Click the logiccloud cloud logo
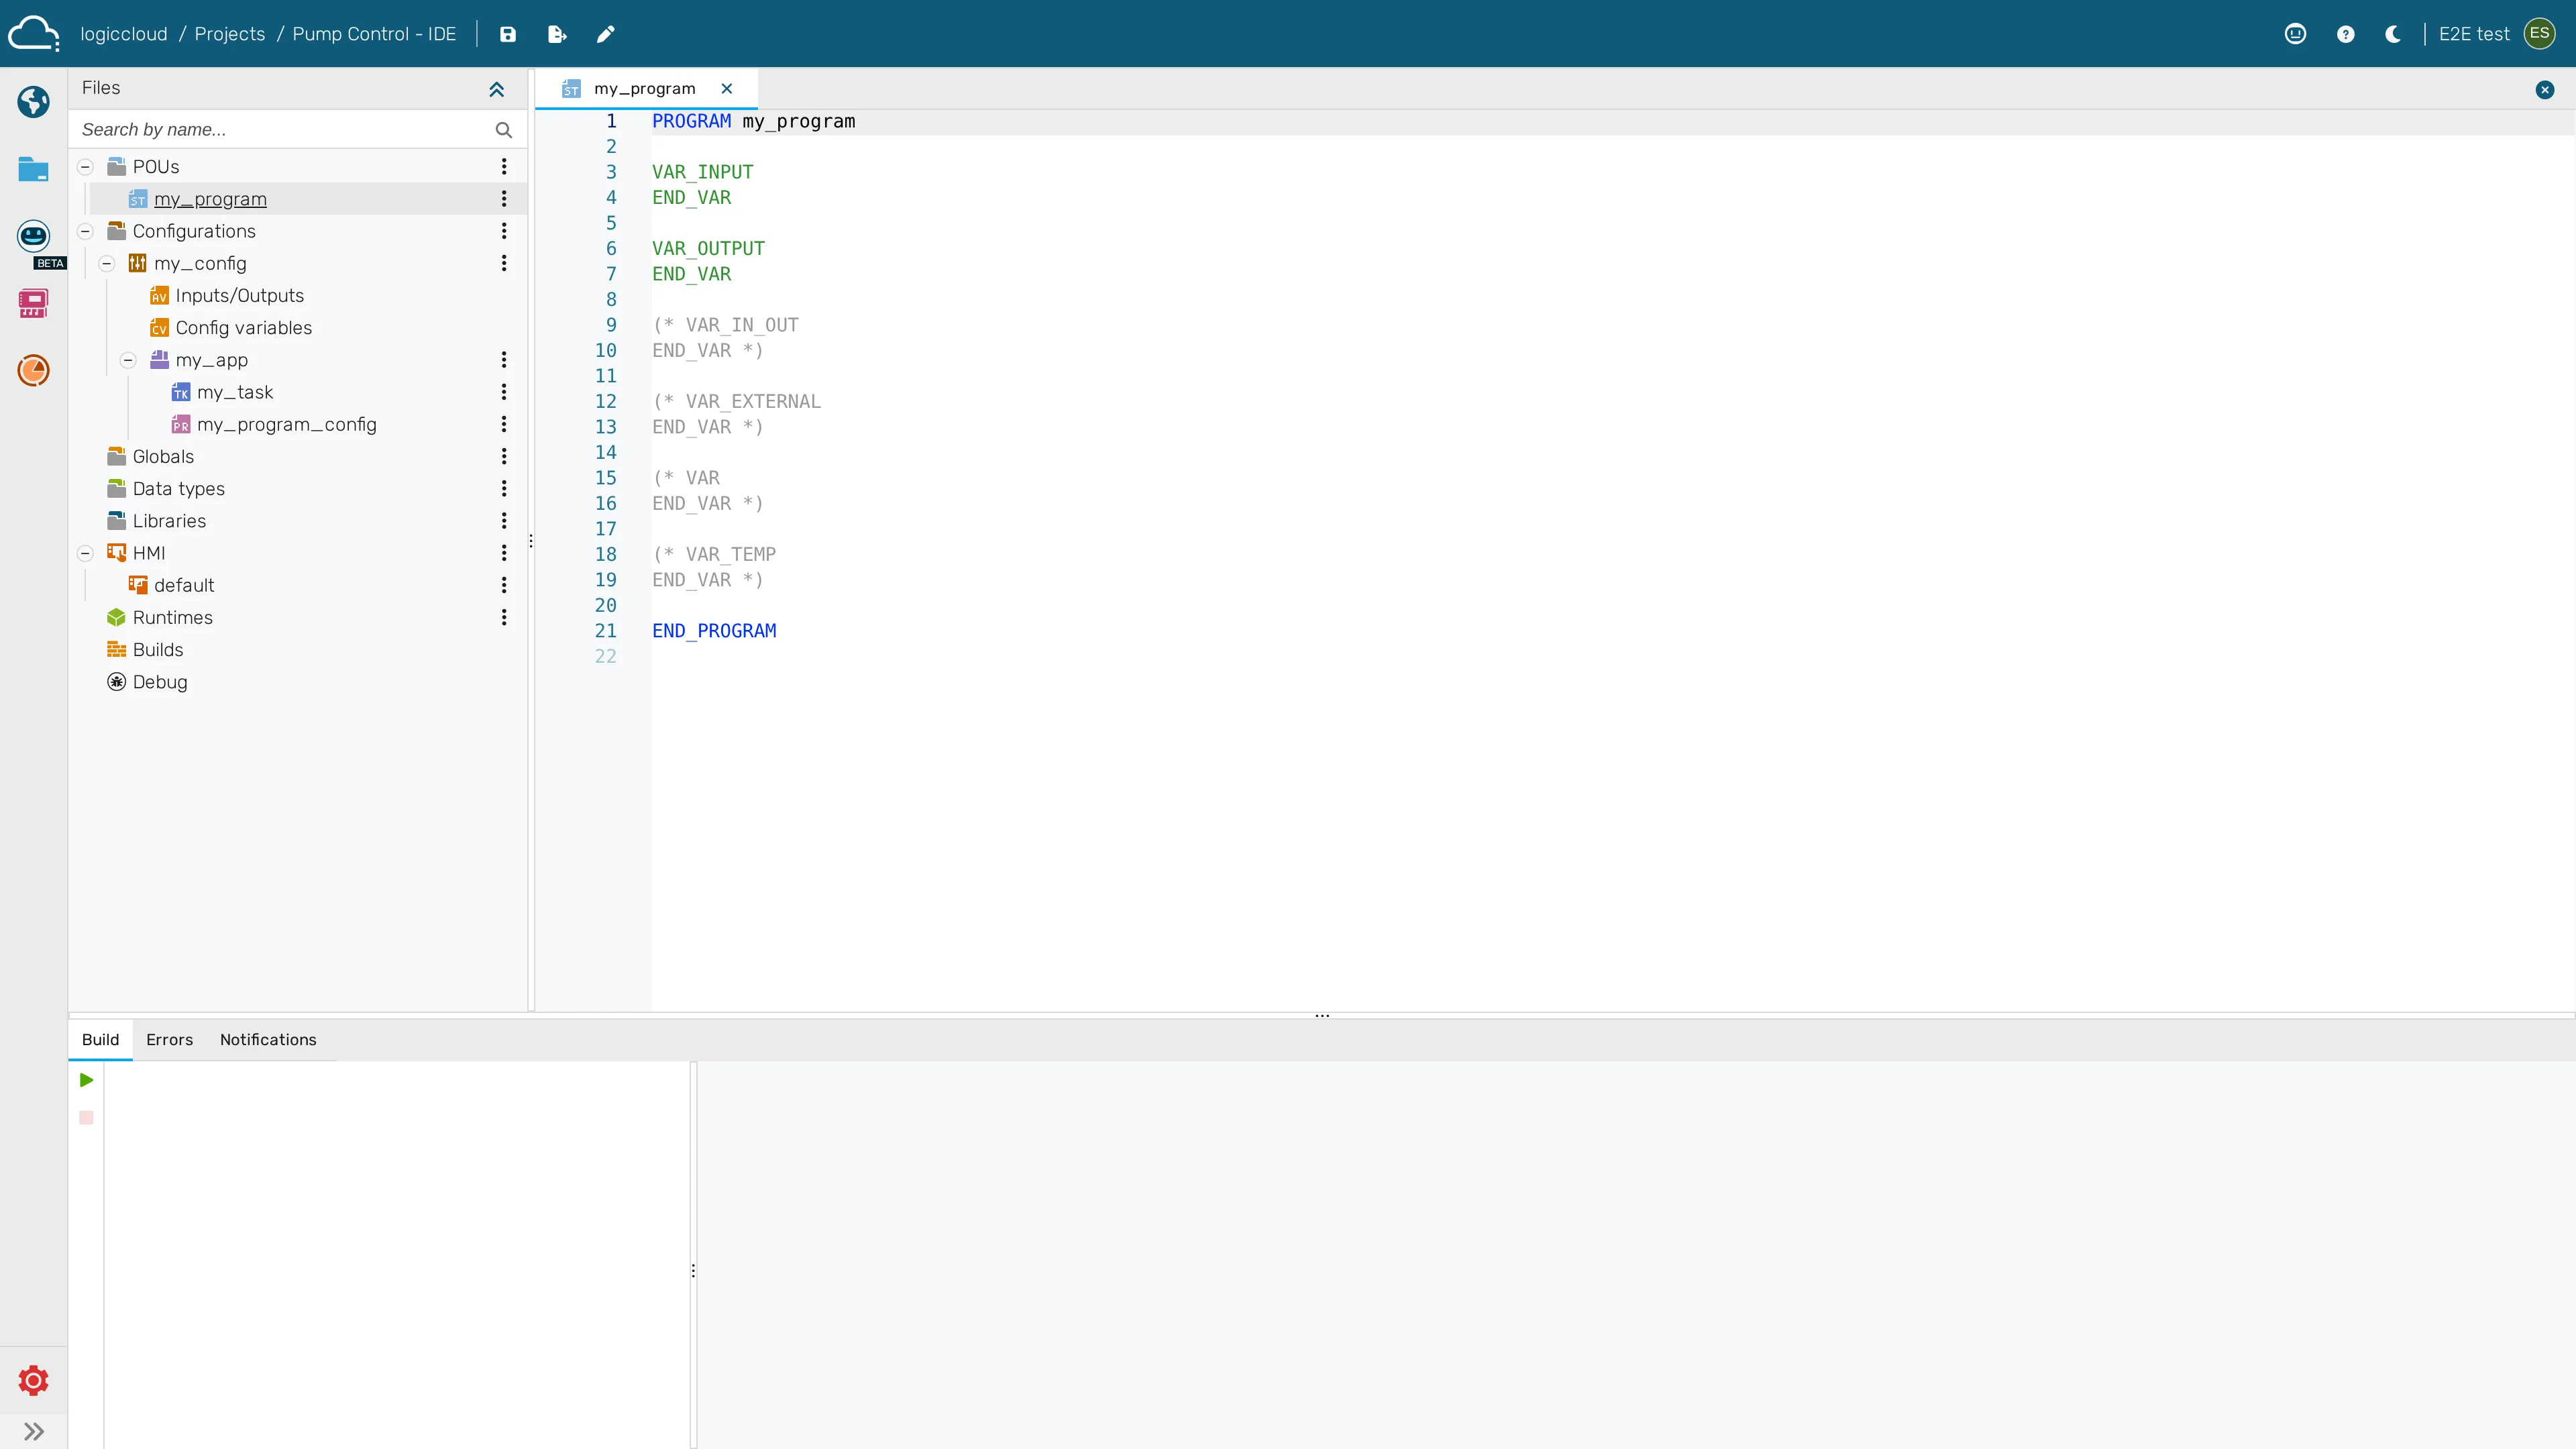This screenshot has height=1449, width=2576. [x=34, y=34]
